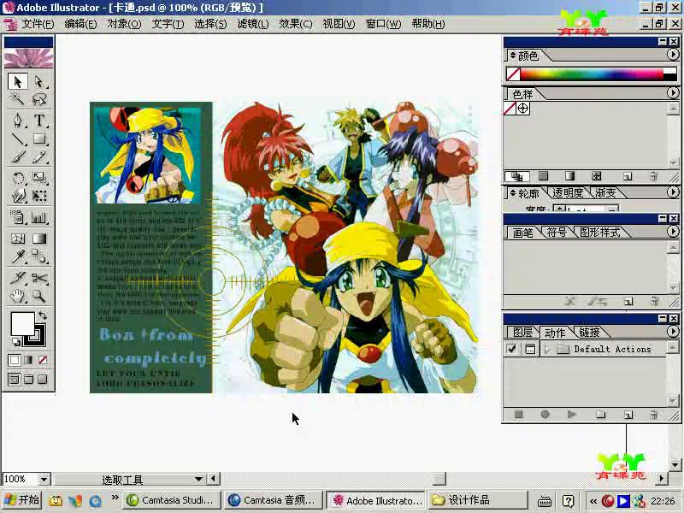Switch to the 图层 tab
Viewport: 684px width, 513px height.
click(x=522, y=333)
